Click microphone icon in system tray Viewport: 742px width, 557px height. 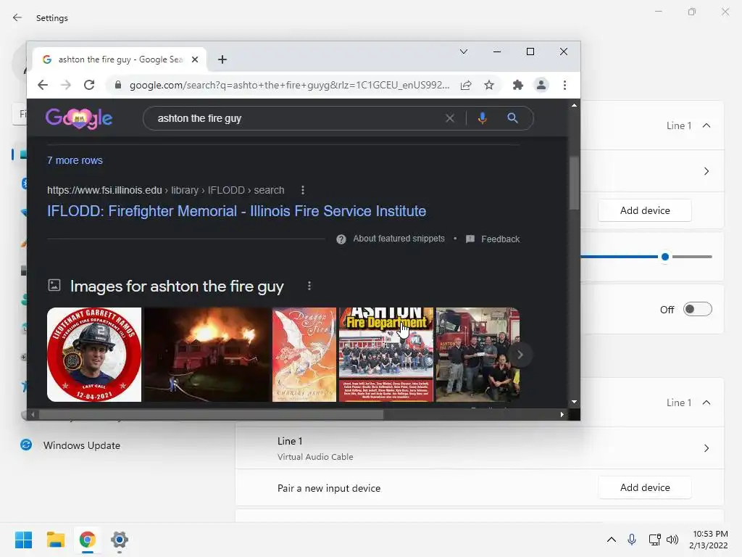click(x=632, y=540)
